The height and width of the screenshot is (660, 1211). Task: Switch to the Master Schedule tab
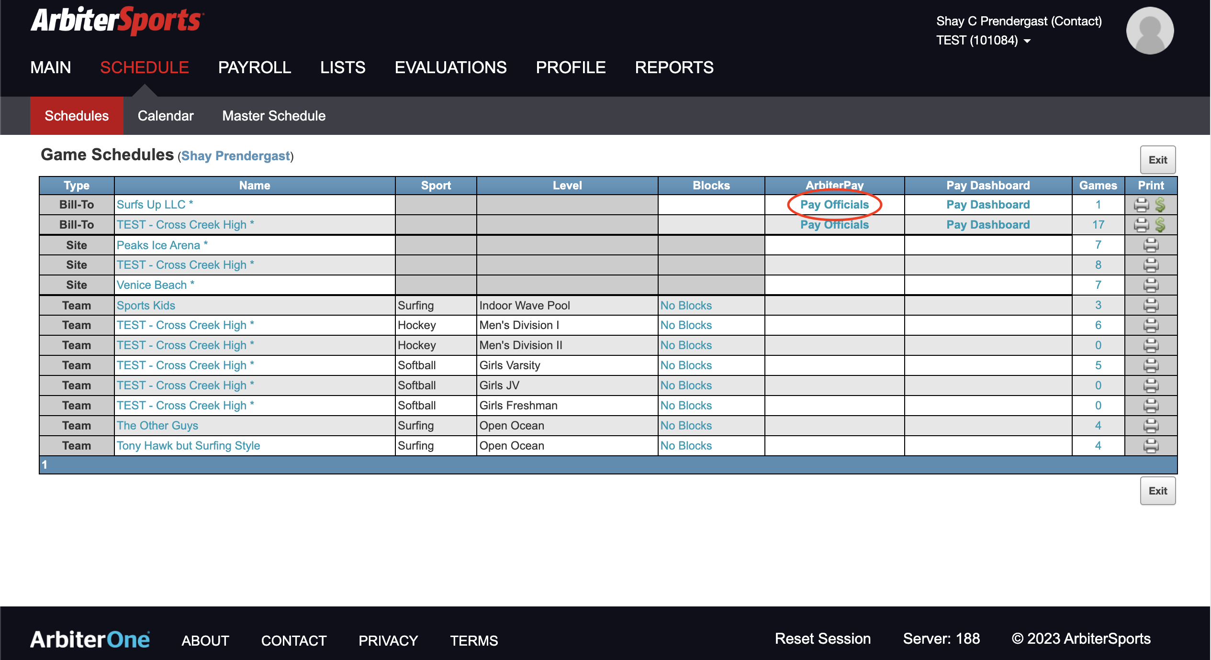[274, 116]
